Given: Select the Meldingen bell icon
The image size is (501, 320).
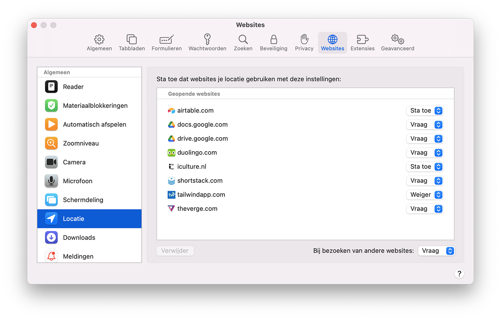Looking at the screenshot, I should click(x=51, y=256).
